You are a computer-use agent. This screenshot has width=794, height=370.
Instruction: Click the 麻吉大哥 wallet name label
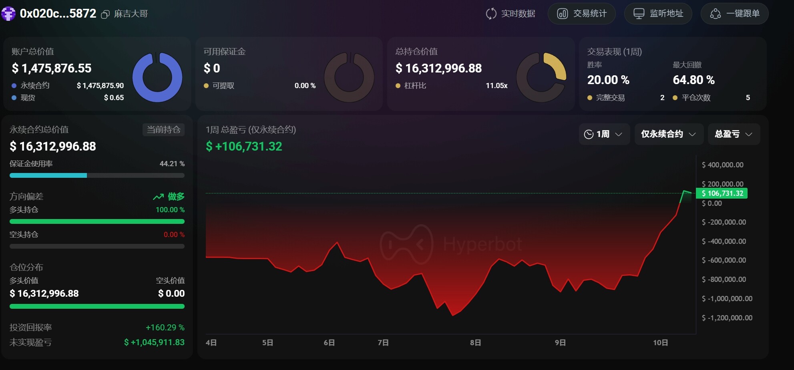131,14
